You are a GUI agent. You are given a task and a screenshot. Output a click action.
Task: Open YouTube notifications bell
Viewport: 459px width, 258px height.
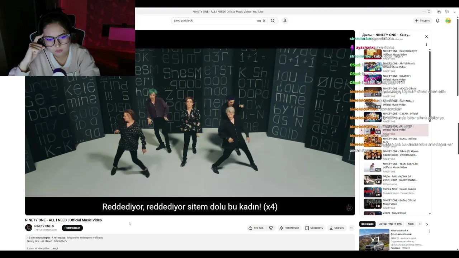pos(437,21)
